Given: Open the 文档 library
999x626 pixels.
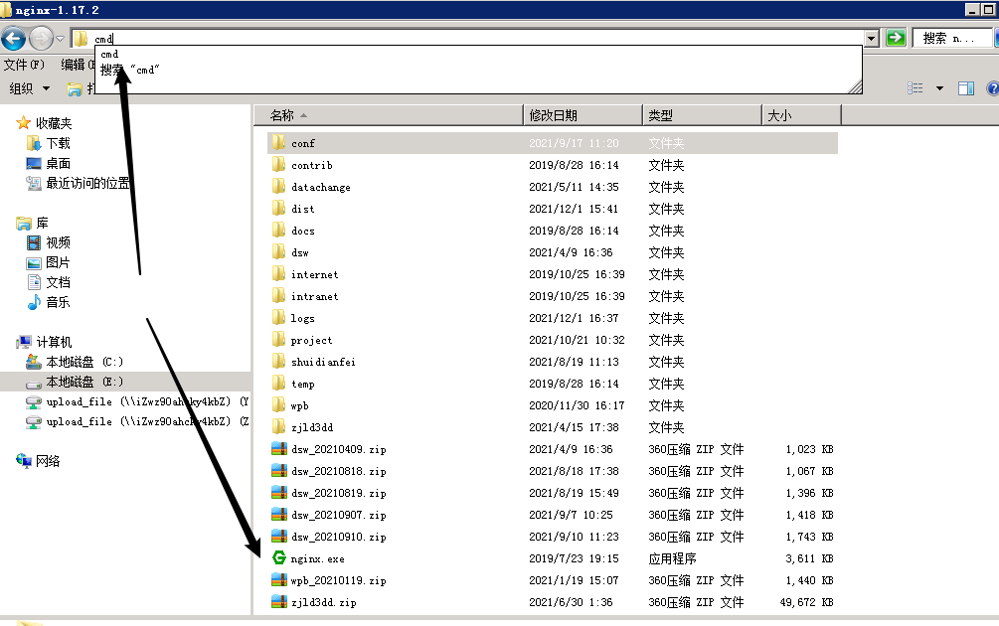Looking at the screenshot, I should click(x=49, y=282).
